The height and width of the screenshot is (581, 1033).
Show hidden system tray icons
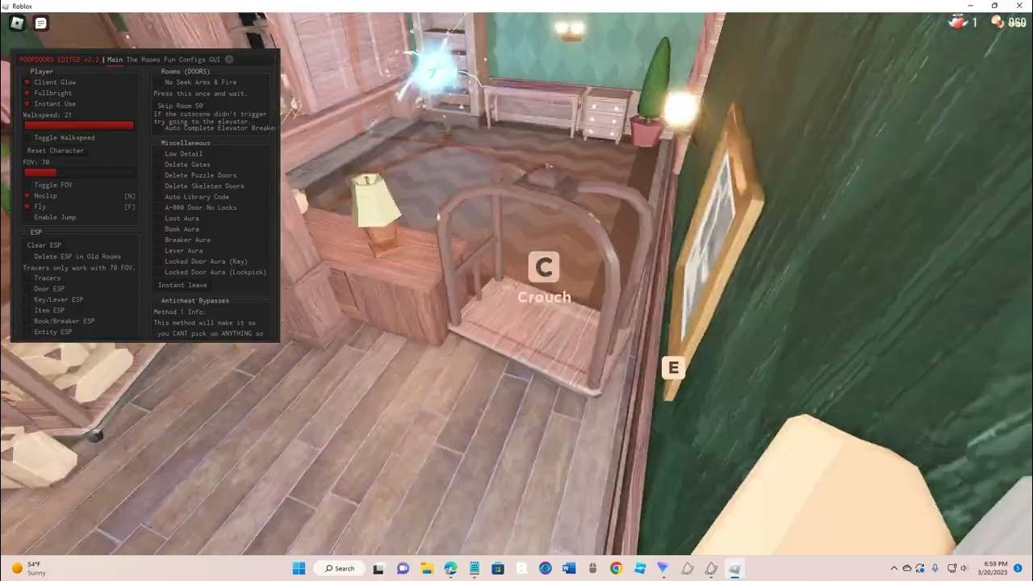893,568
